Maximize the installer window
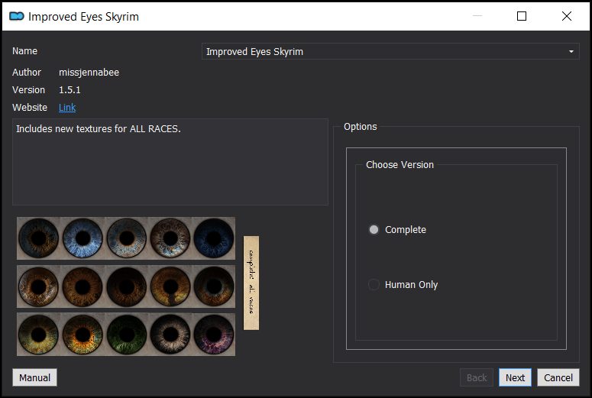This screenshot has height=398, width=592. [522, 16]
